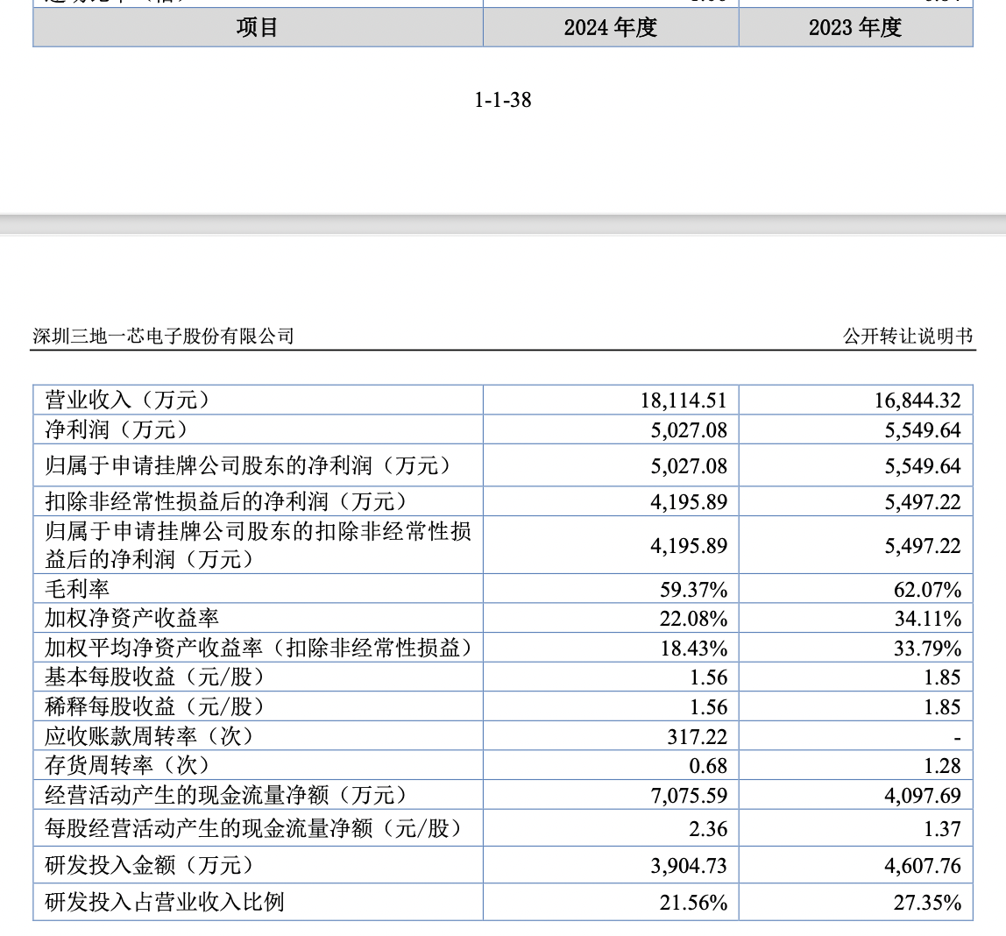Screen dimensions: 1006x936
Task: Click the 稀释每股收益（元/股） row label
Action: click(154, 706)
